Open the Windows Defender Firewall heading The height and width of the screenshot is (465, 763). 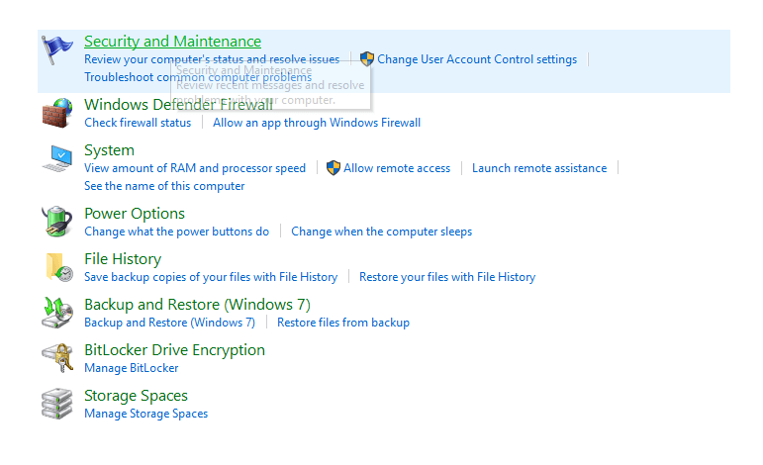tap(178, 105)
